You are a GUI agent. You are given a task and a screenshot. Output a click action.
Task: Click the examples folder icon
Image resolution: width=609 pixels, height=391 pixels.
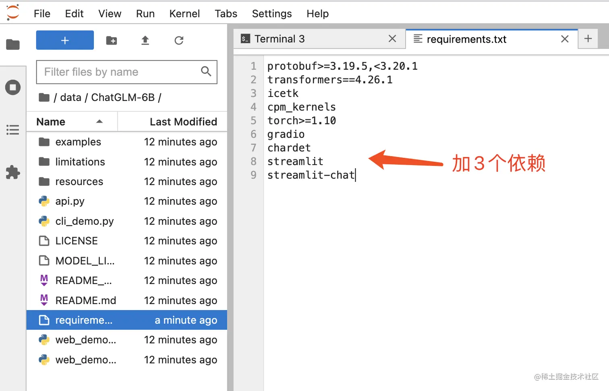coord(44,142)
